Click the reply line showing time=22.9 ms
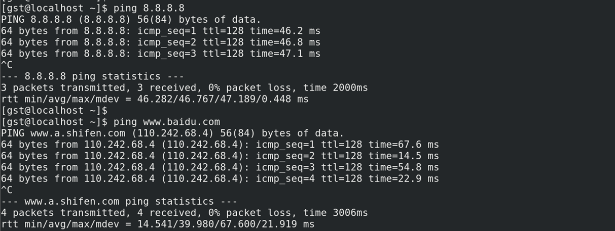 tap(220, 178)
